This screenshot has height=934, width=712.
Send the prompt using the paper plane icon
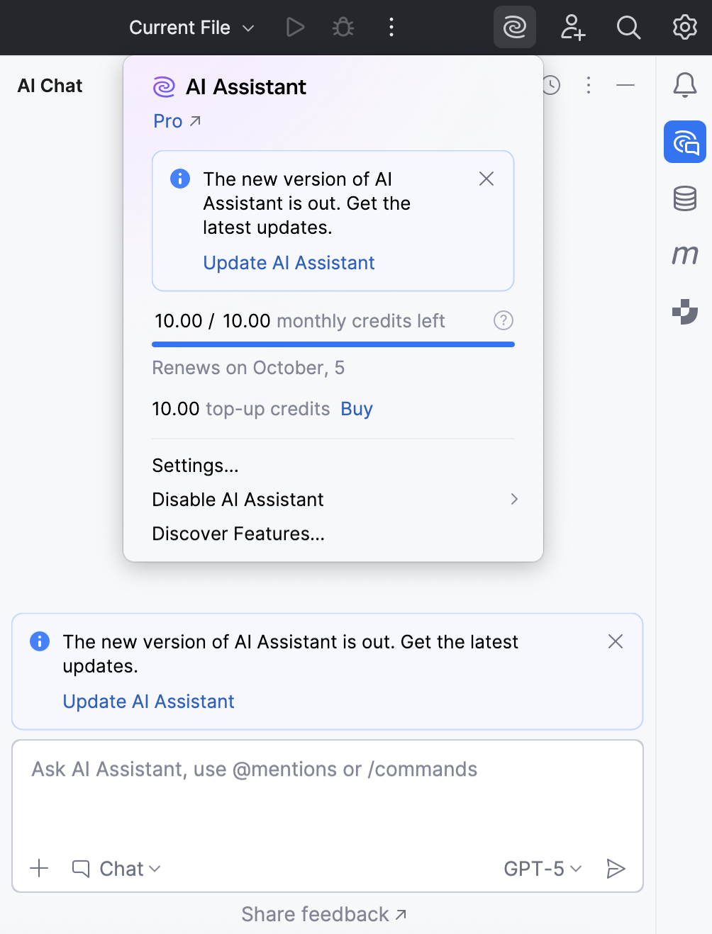pyautogui.click(x=616, y=868)
